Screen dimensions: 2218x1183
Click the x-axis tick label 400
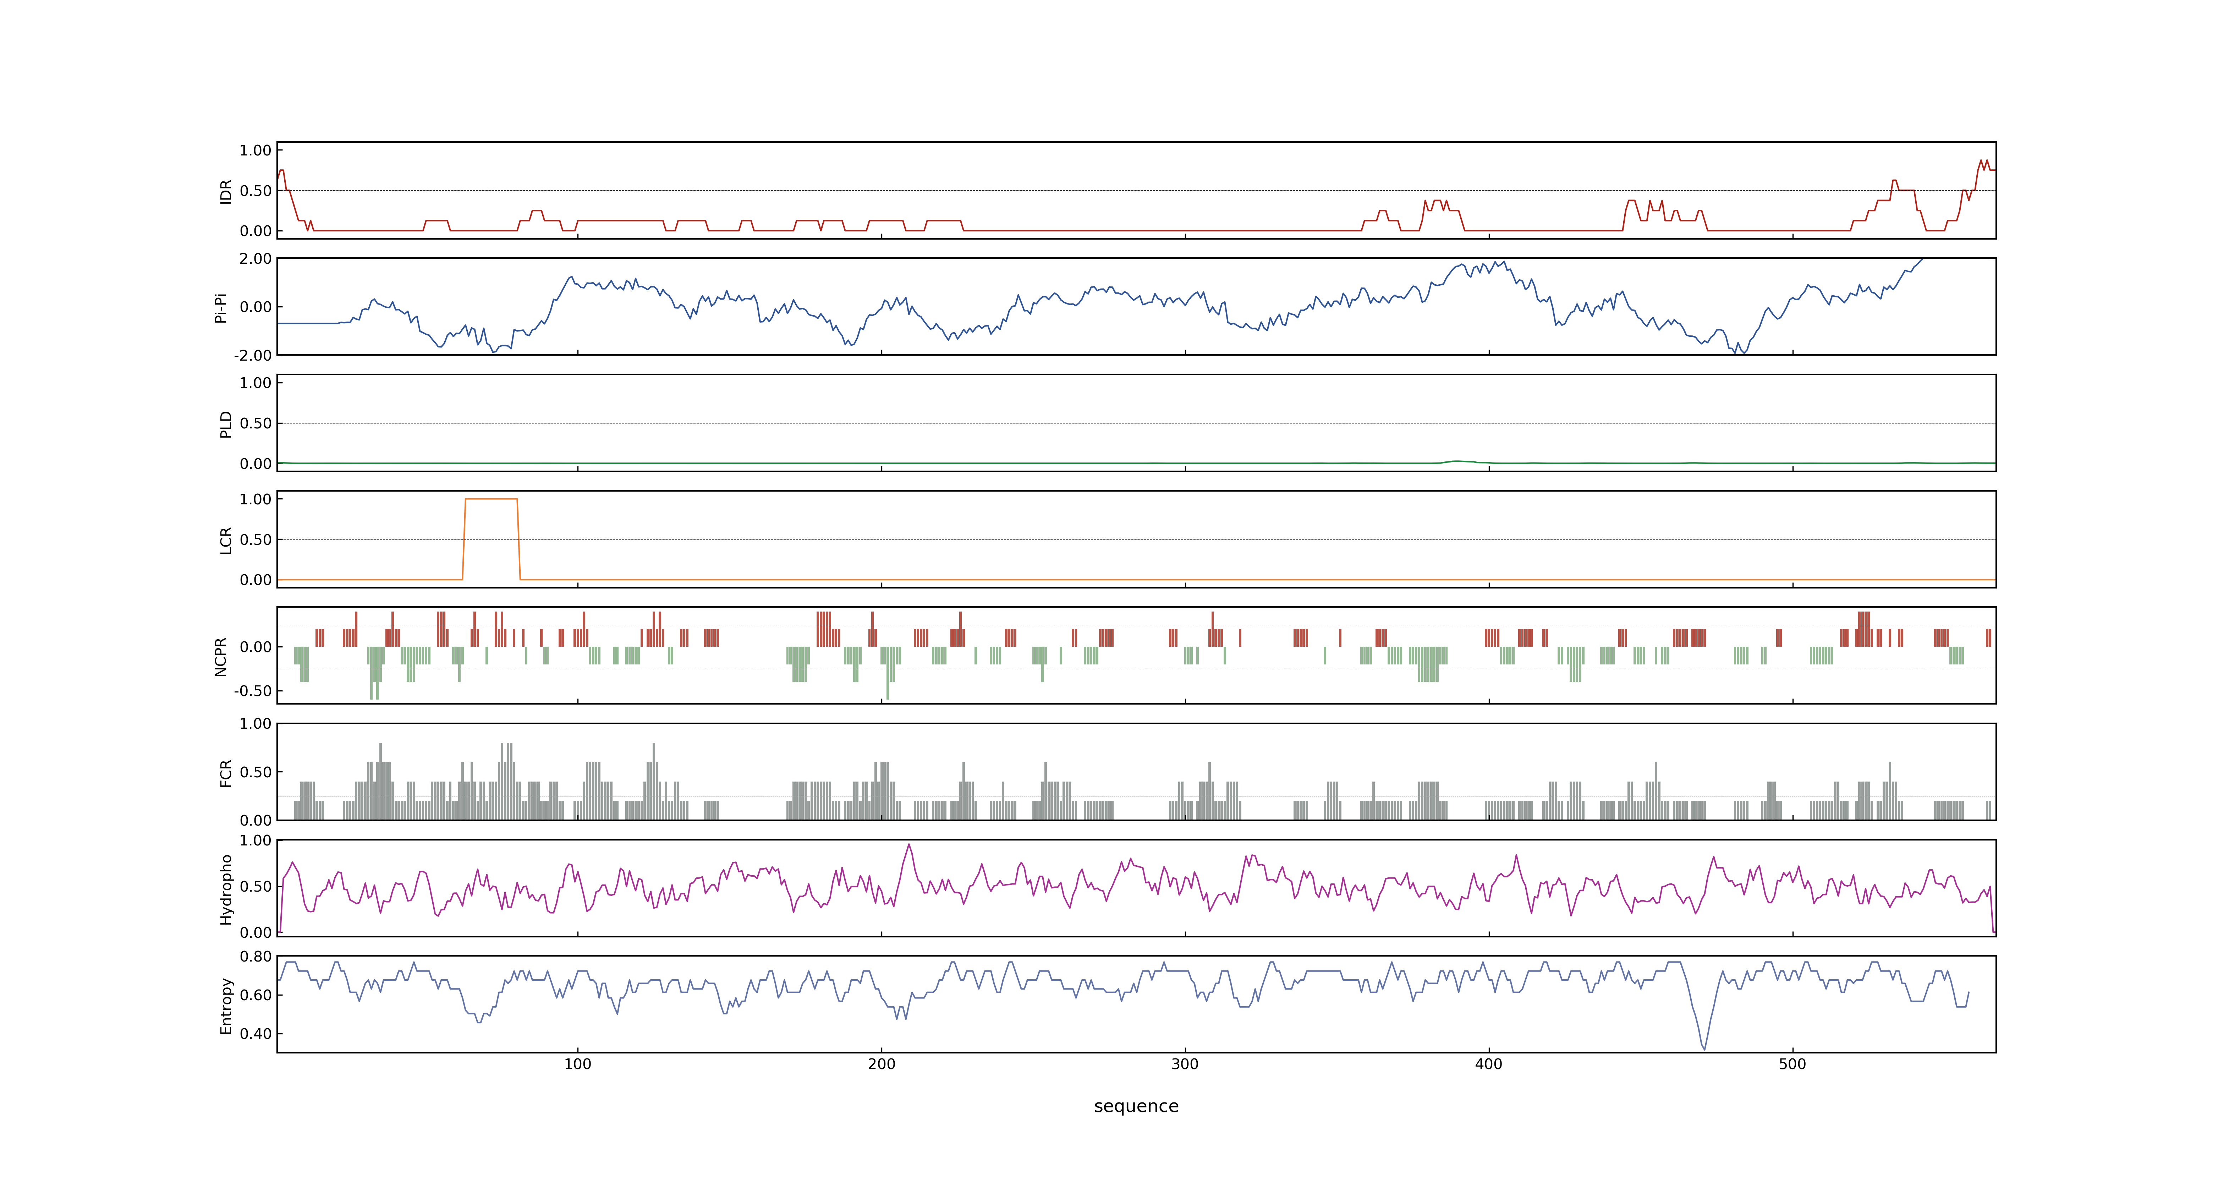[x=1489, y=1064]
